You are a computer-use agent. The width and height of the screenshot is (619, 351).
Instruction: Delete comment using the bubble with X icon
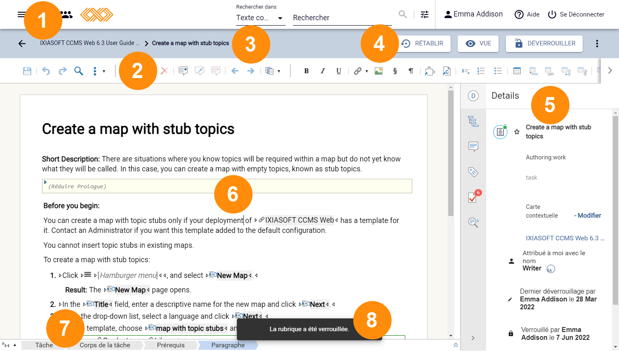[216, 71]
